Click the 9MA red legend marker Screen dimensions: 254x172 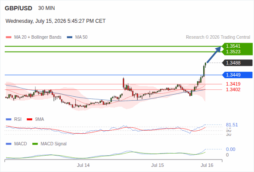(x=29, y=120)
